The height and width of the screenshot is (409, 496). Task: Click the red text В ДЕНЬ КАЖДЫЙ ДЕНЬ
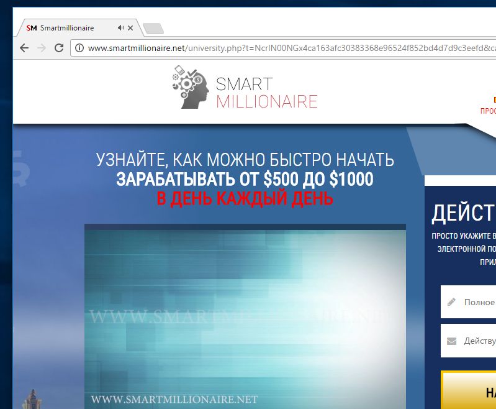[x=245, y=199]
